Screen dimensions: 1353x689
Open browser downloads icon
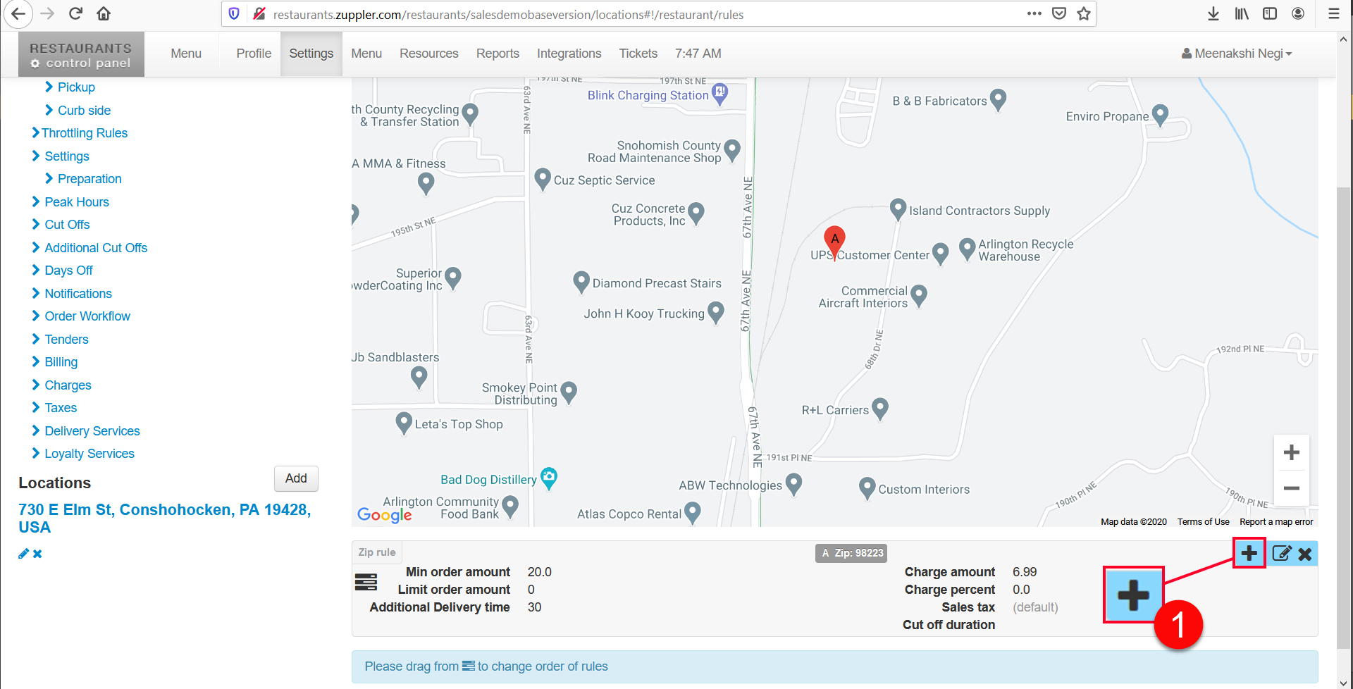pos(1213,13)
